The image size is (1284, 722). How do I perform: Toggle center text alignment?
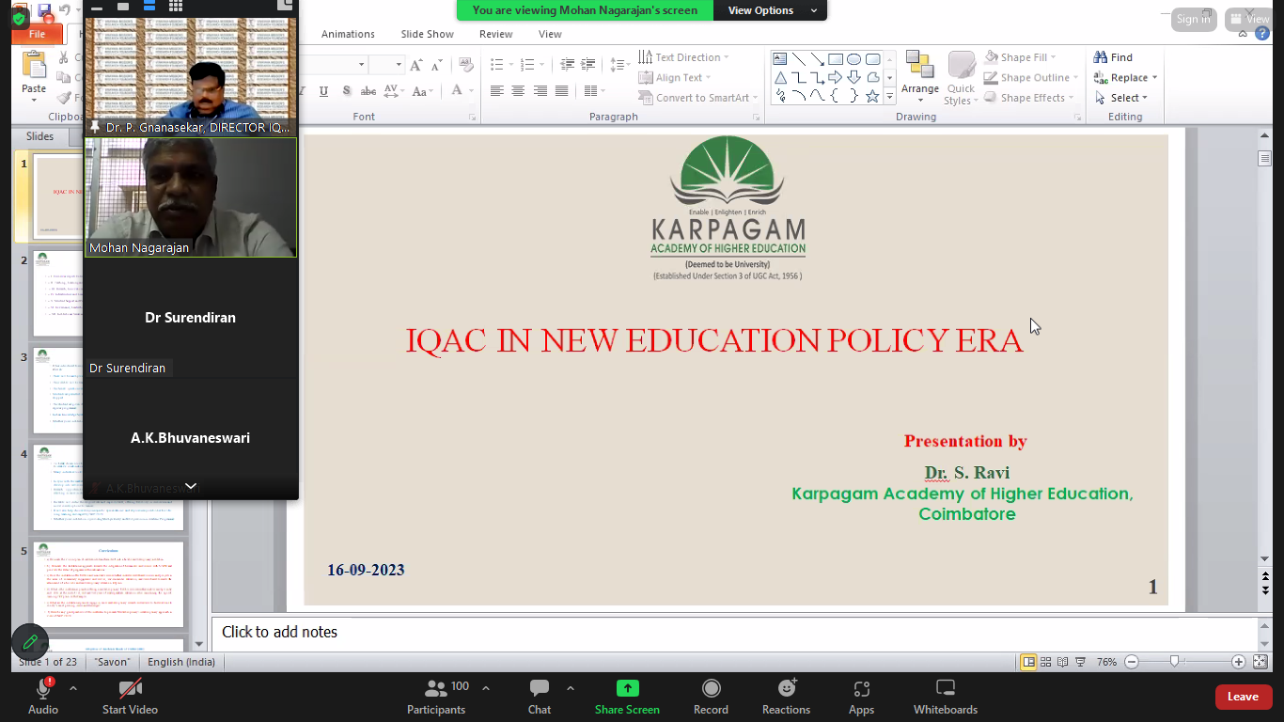(518, 91)
